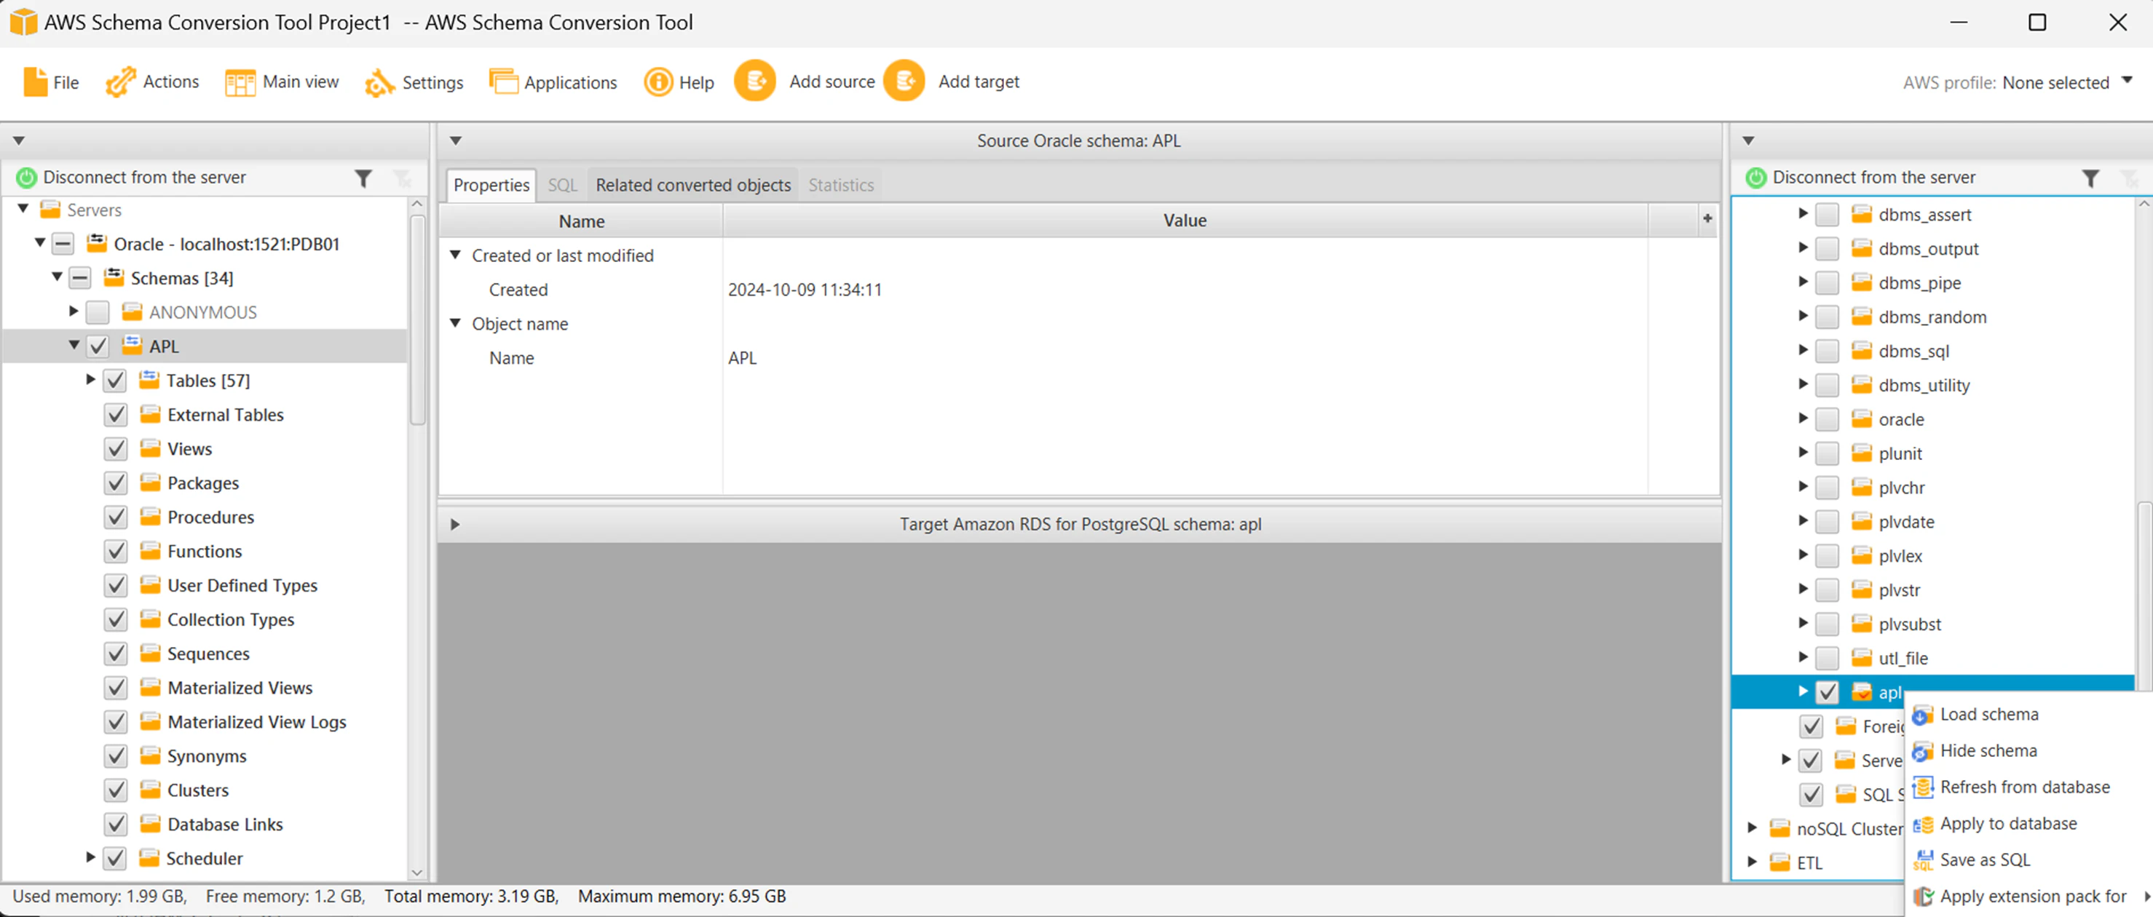Image resolution: width=2153 pixels, height=917 pixels.
Task: Click the Tables folder icon
Action: pos(149,380)
